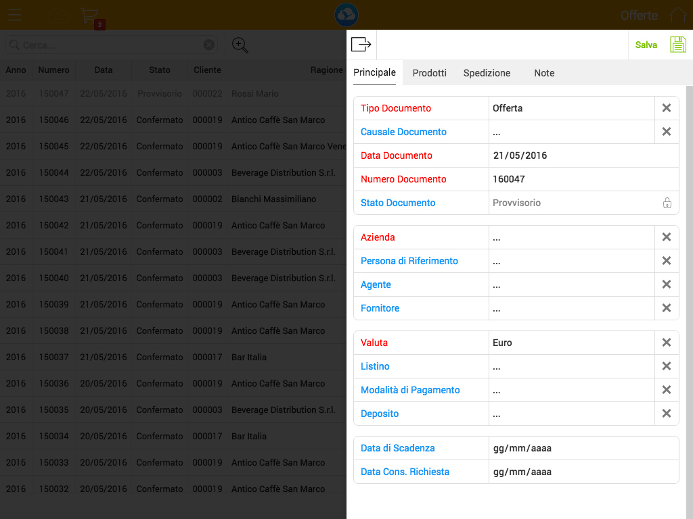Image resolution: width=693 pixels, height=519 pixels.
Task: Open the Listino selector
Action: (x=571, y=366)
